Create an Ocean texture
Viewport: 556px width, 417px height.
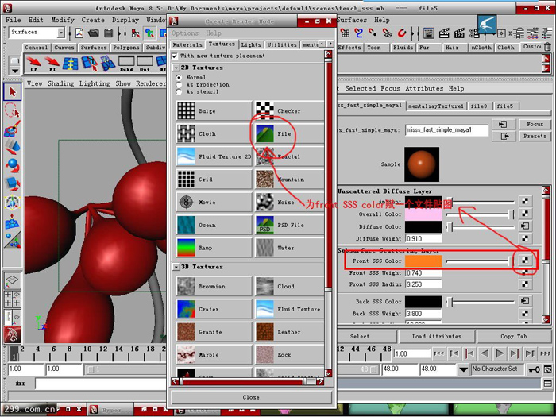point(214,225)
